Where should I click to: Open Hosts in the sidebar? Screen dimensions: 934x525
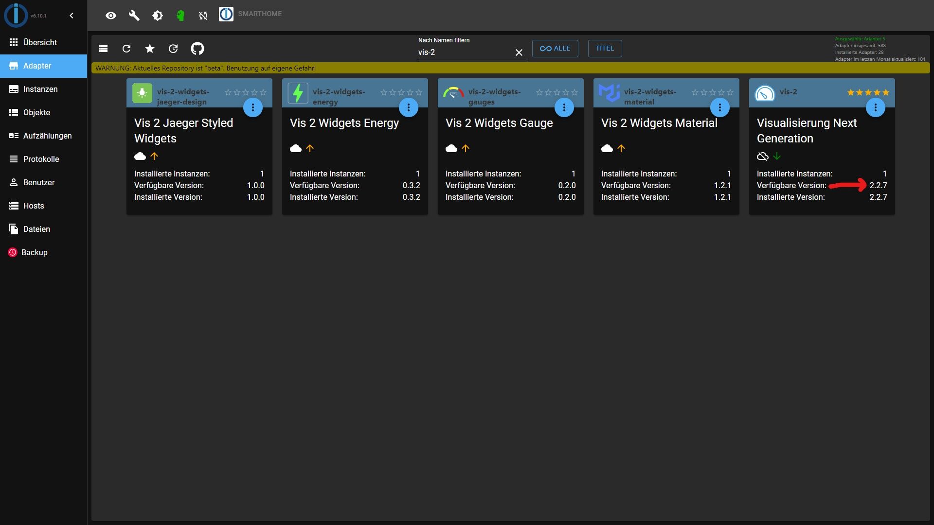coord(44,206)
